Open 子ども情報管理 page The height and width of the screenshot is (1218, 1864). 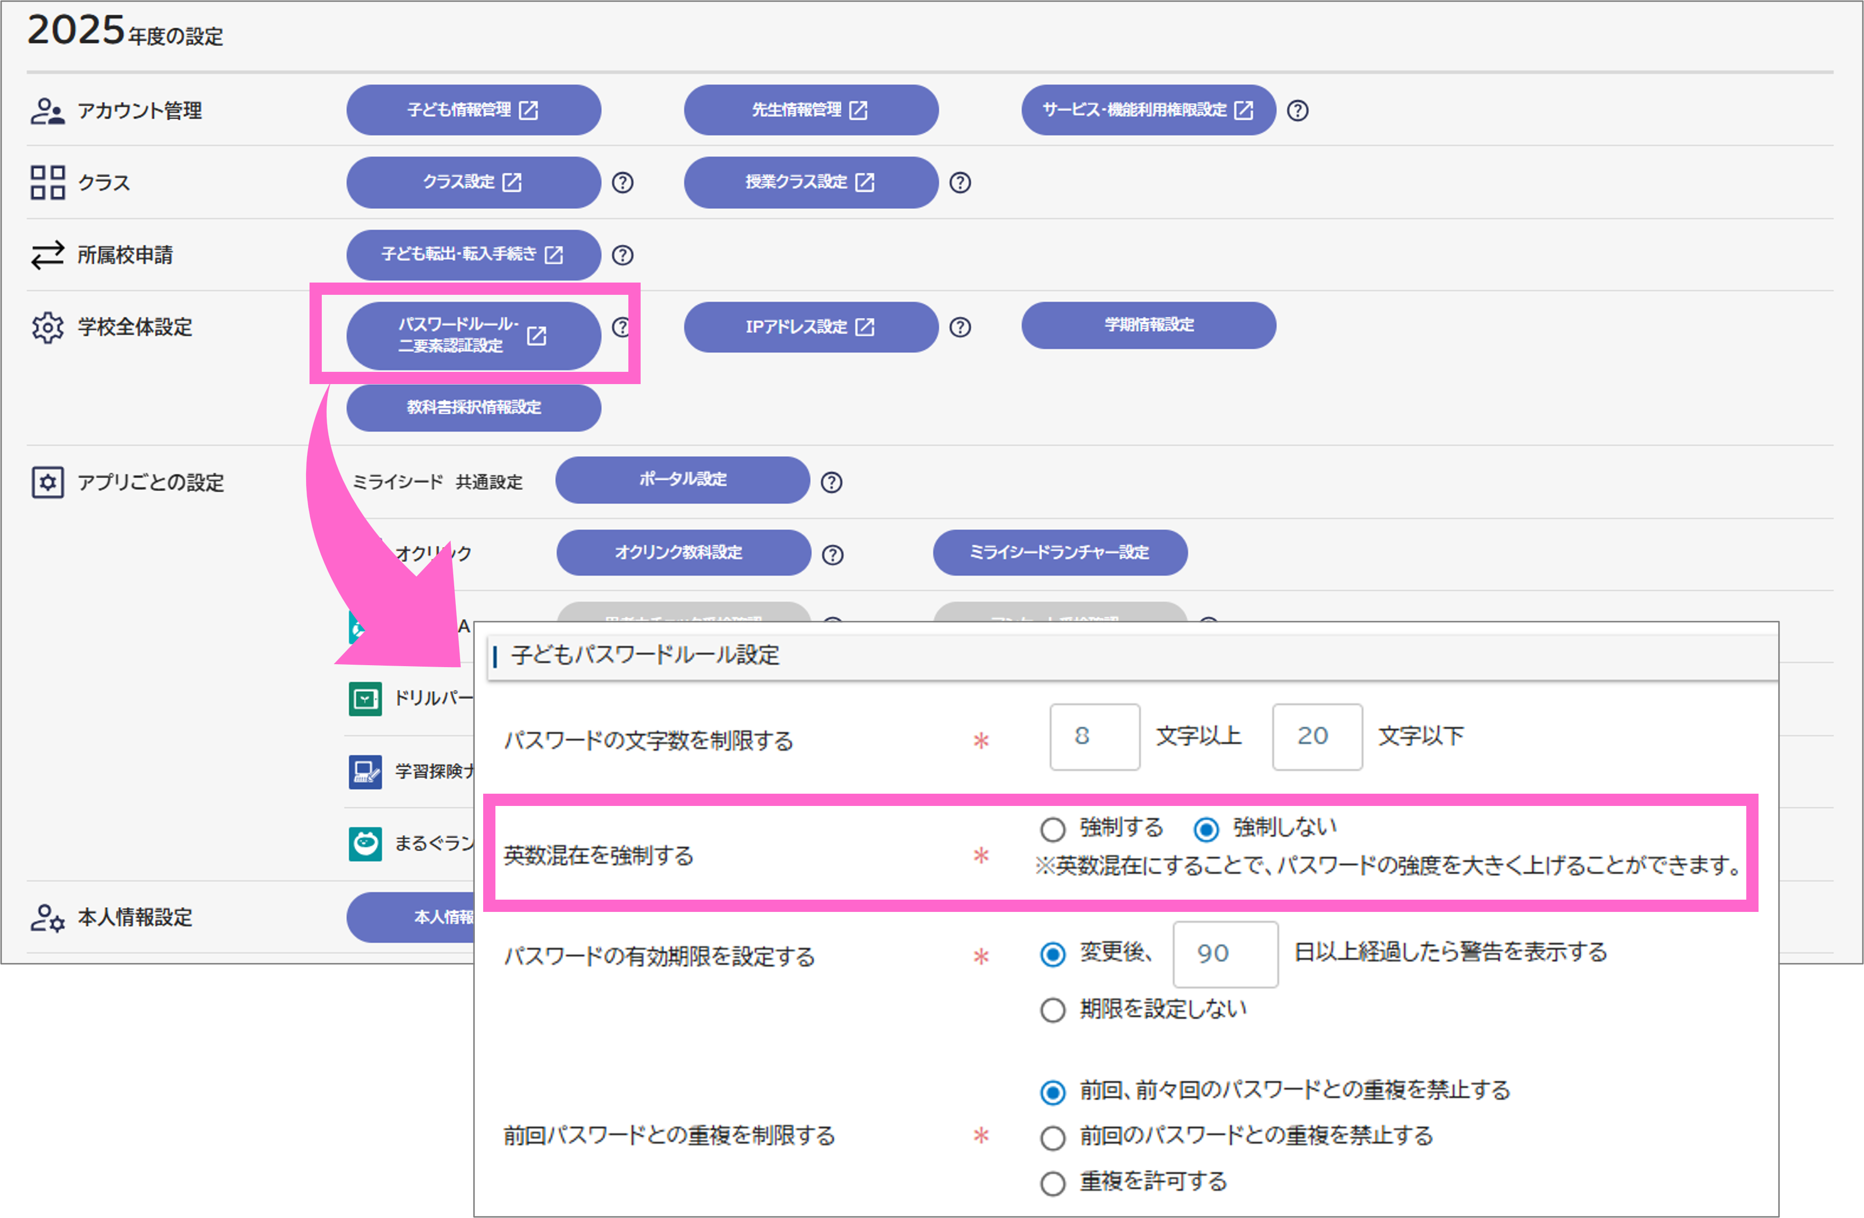tap(473, 110)
